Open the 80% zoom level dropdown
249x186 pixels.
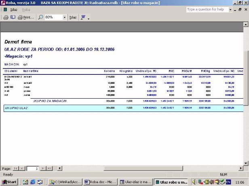click(x=64, y=17)
